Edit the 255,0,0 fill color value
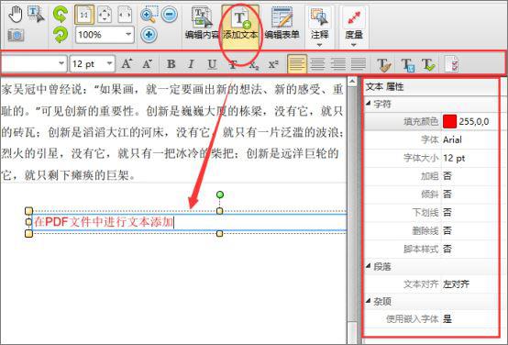This screenshot has height=345, width=508. [474, 122]
